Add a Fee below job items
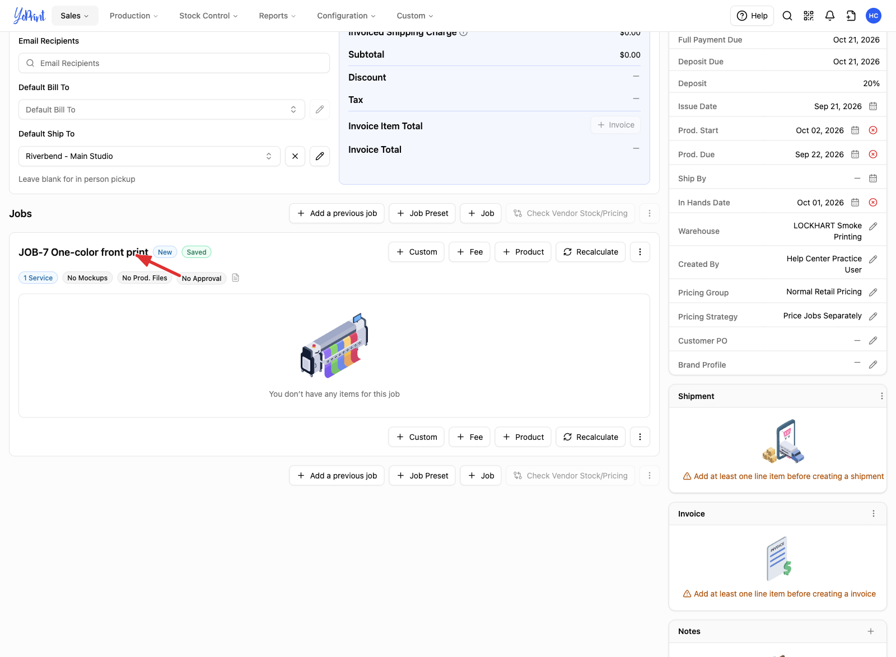The width and height of the screenshot is (896, 657). click(x=470, y=437)
